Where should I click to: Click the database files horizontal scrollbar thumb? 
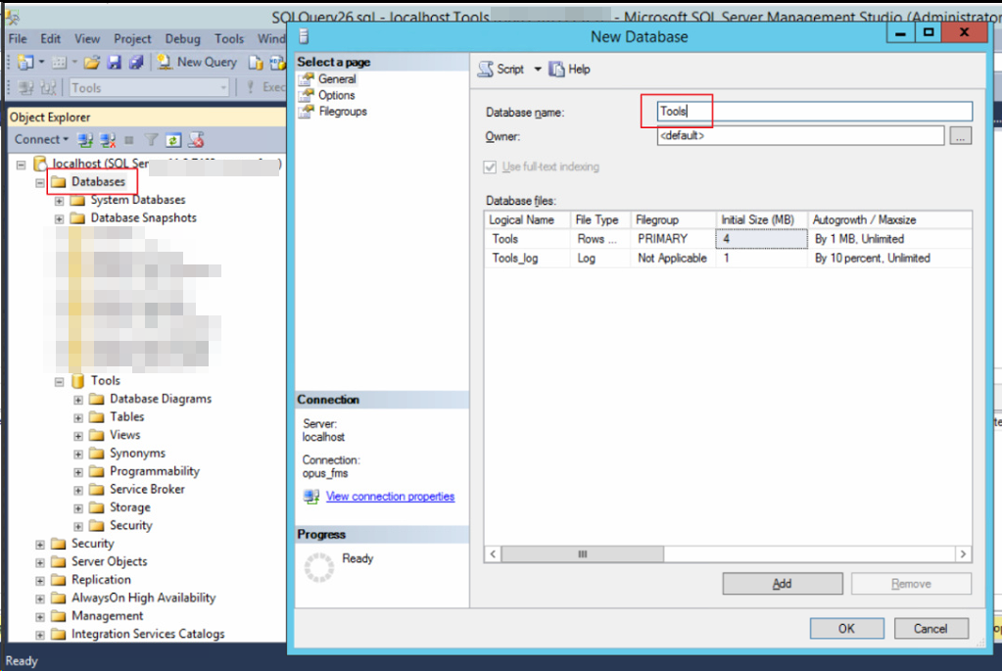point(582,554)
